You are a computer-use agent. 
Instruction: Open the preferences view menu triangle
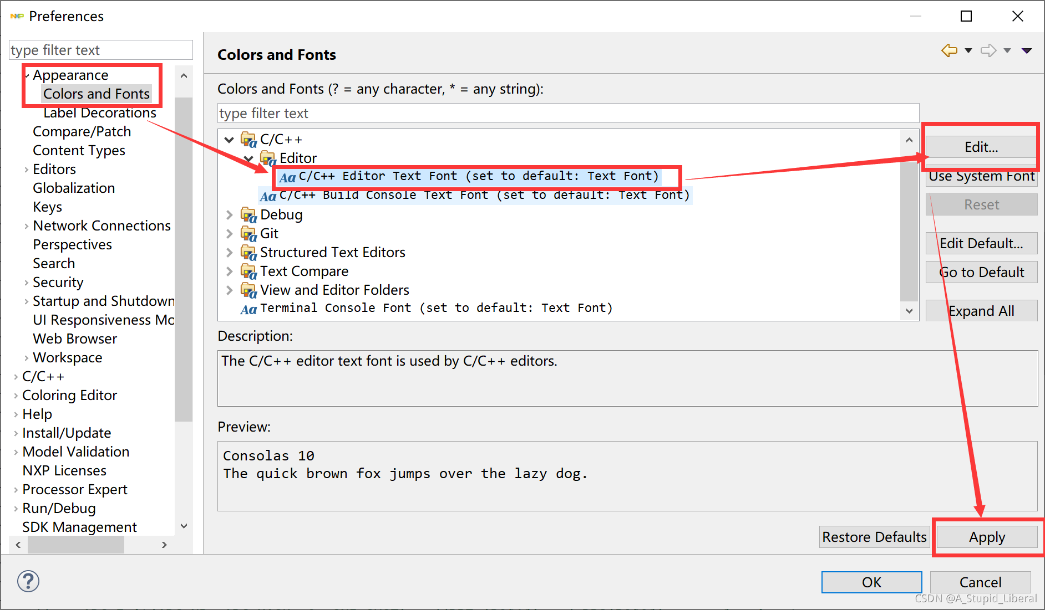click(1027, 50)
